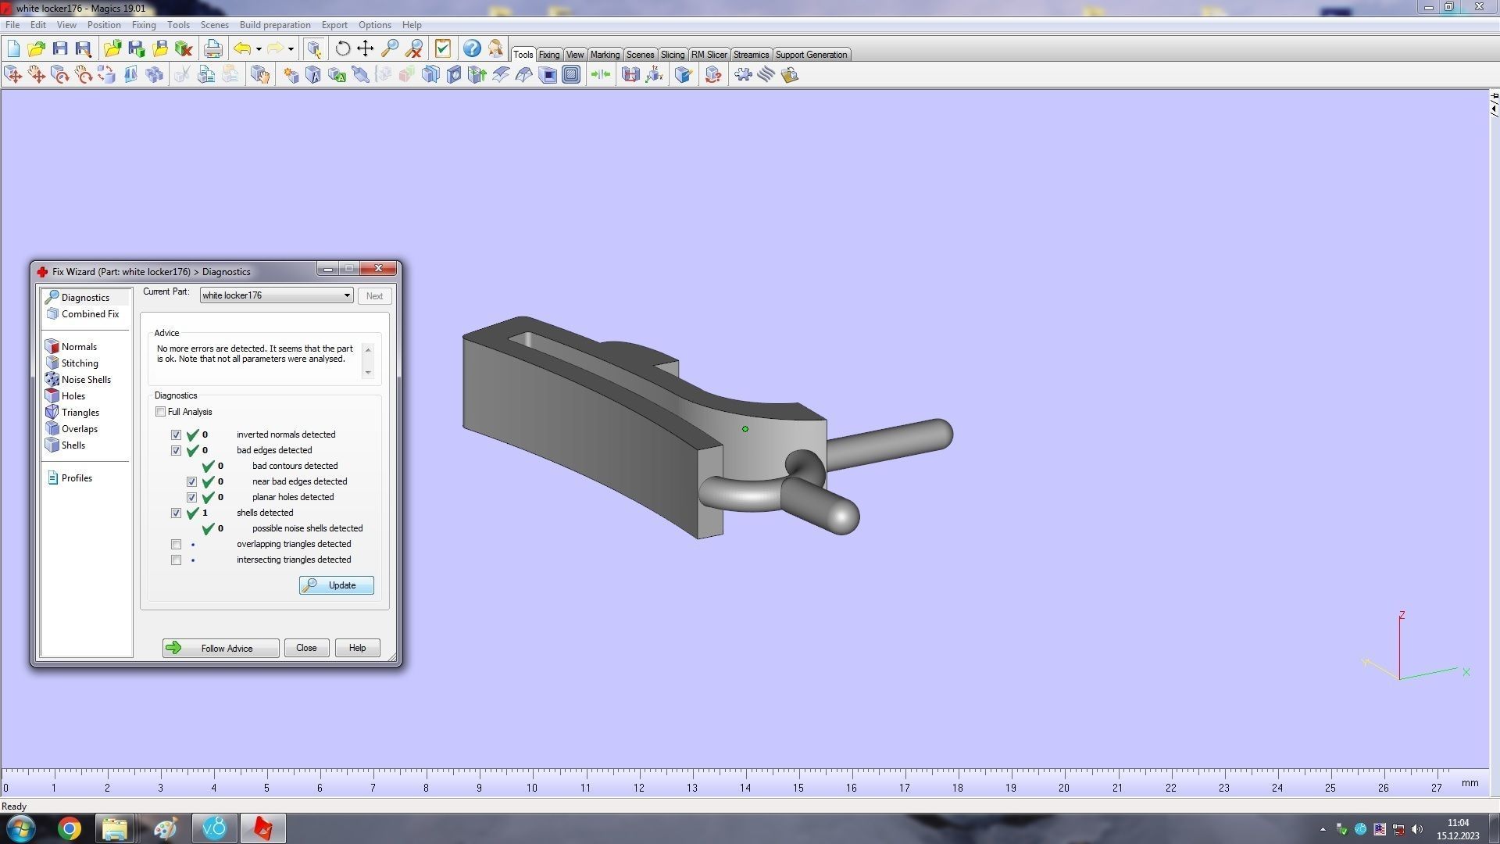Enable the Full Analysis checkbox
This screenshot has height=844, width=1500.
[161, 412]
